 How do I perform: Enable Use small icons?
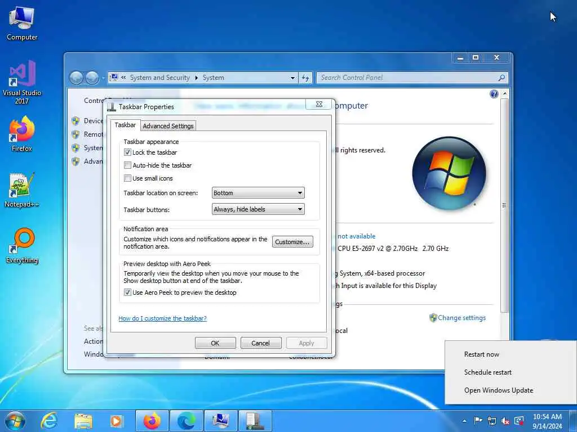point(127,178)
